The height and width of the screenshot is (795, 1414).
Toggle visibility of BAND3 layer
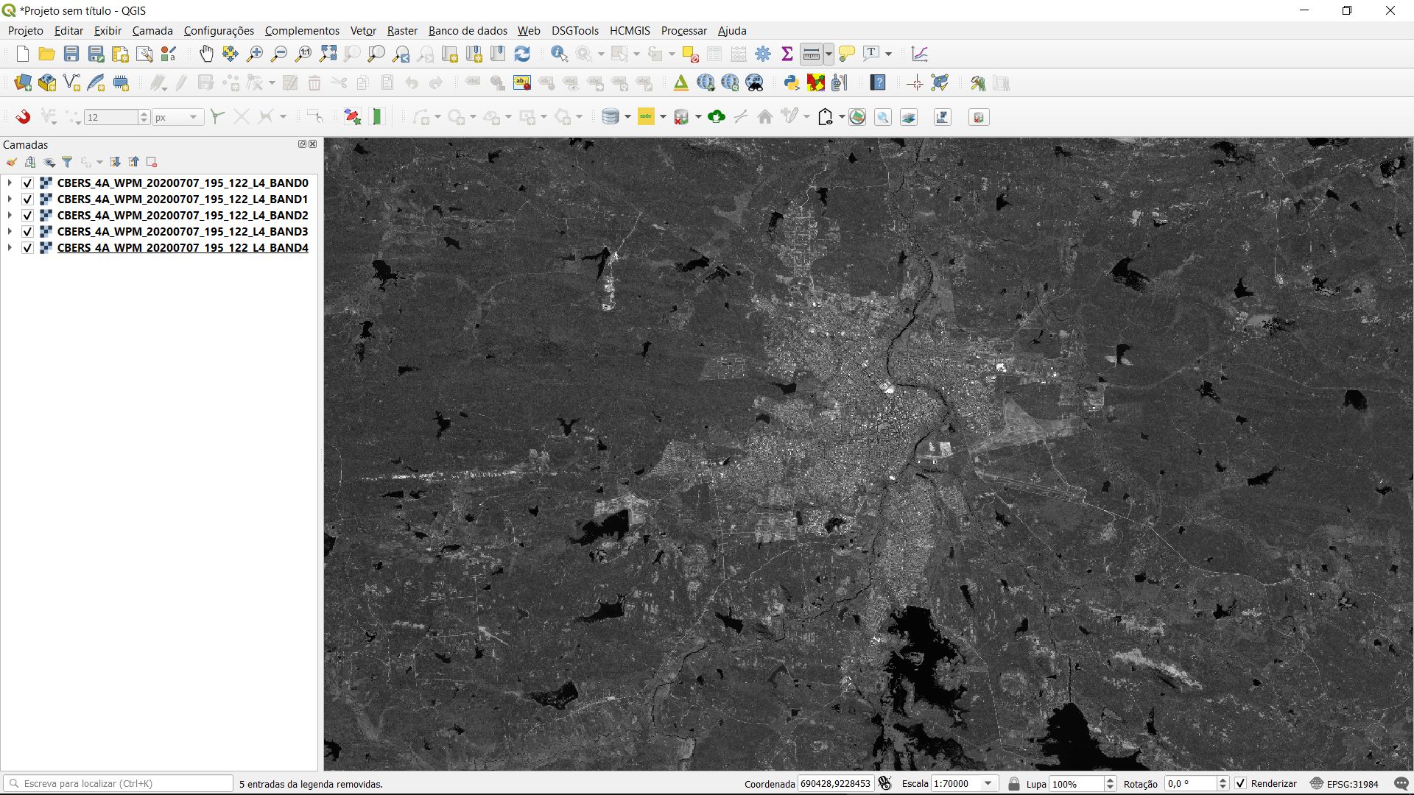(x=27, y=232)
